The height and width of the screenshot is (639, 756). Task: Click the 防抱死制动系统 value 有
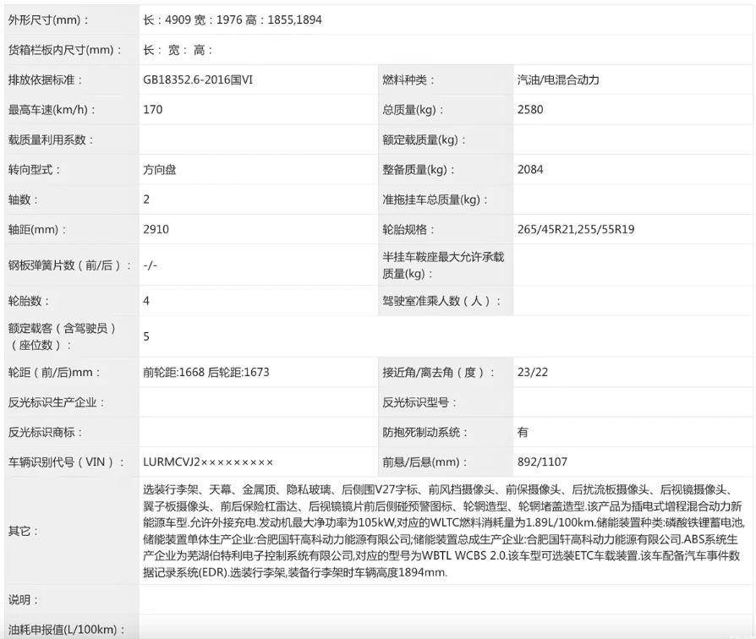point(522,431)
